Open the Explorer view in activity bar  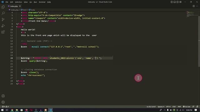(x=3, y=7)
